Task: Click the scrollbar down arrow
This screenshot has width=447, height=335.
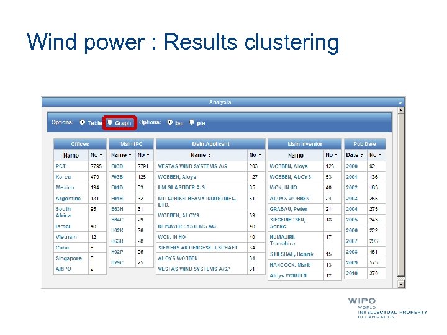Action: click(x=401, y=284)
